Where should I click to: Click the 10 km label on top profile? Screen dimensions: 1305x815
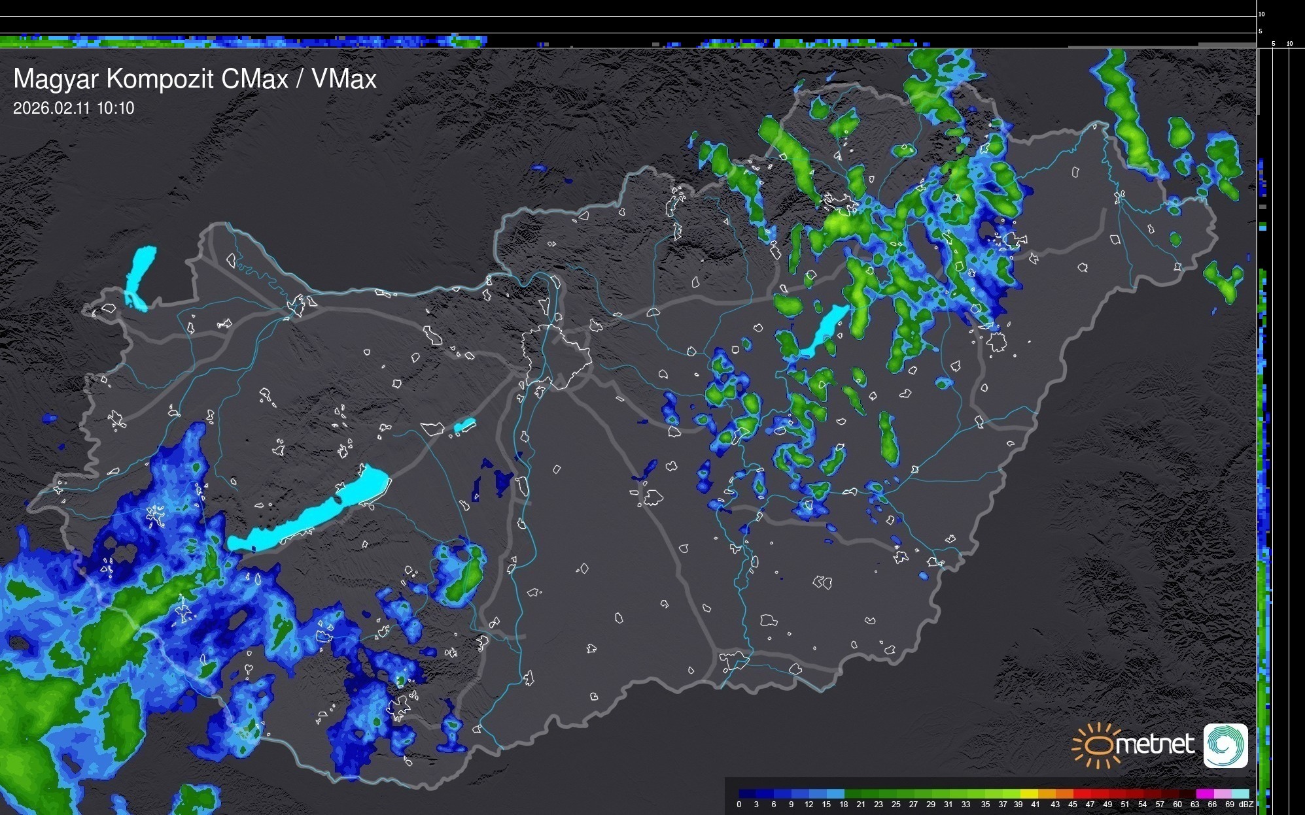[1262, 14]
